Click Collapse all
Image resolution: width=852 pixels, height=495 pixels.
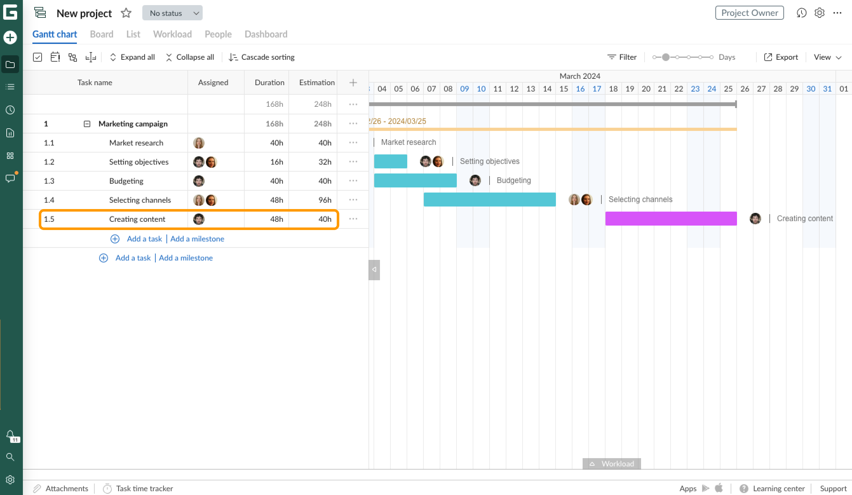click(x=190, y=57)
